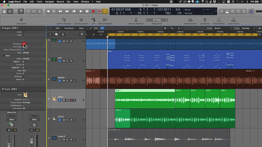Select the GTR 2 region on track 6

123,118
